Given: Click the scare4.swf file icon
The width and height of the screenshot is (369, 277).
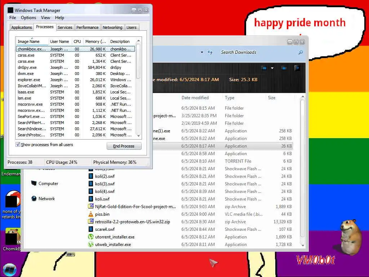Looking at the screenshot, I should coord(90,229).
